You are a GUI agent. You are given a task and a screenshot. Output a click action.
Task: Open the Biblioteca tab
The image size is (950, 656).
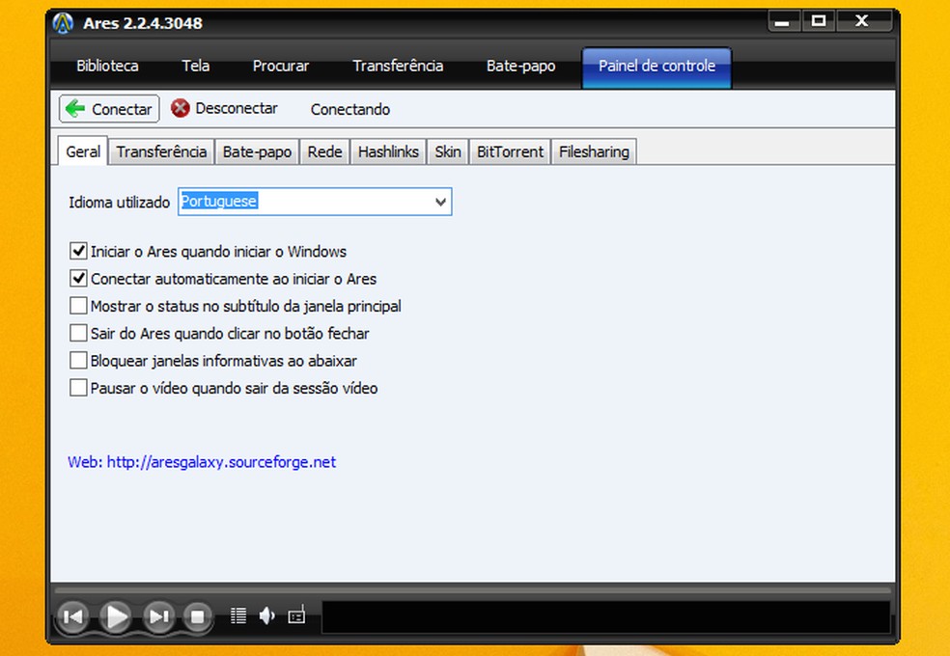107,66
